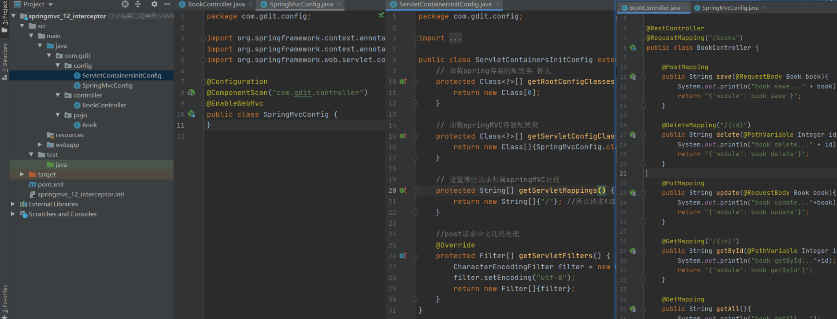837x319 pixels.
Task: Collapse the src folder
Action: [22, 26]
